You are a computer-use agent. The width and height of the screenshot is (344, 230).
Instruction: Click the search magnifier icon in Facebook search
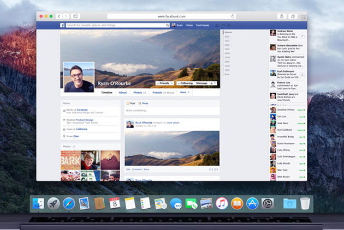168,25
